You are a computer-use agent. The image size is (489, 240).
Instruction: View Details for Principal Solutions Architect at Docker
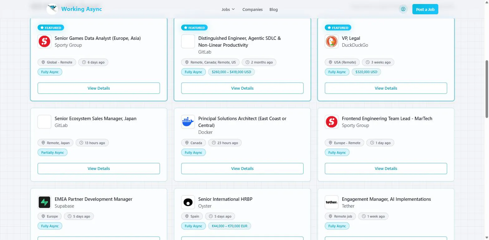tap(242, 168)
